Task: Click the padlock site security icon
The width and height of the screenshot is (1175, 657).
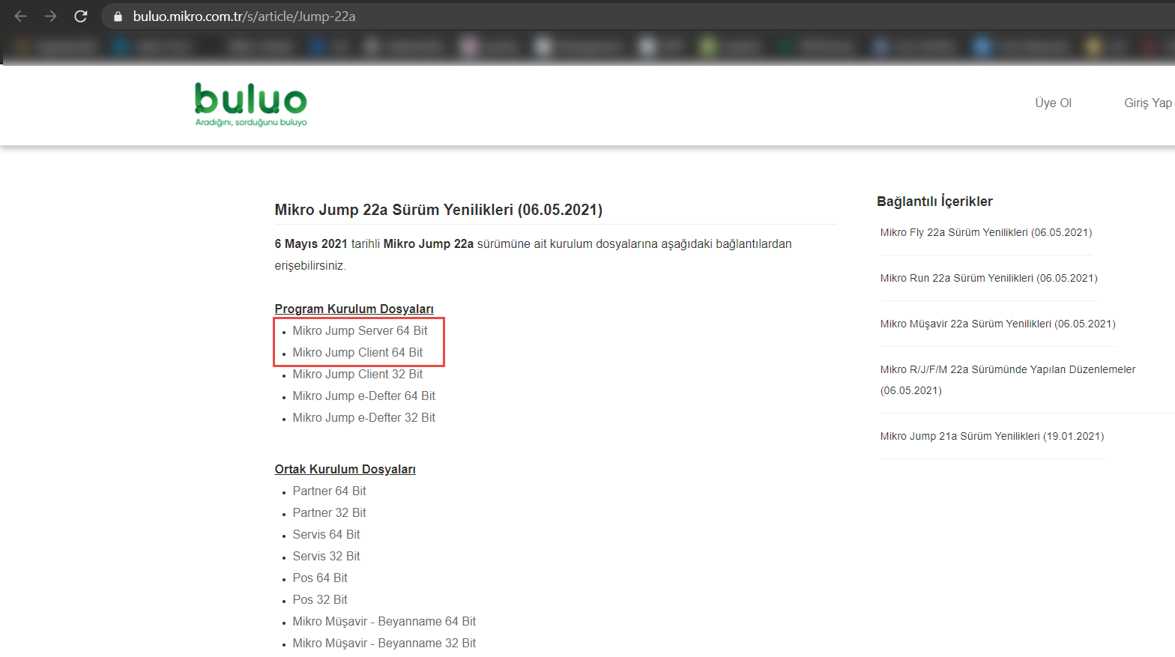Action: [x=118, y=16]
